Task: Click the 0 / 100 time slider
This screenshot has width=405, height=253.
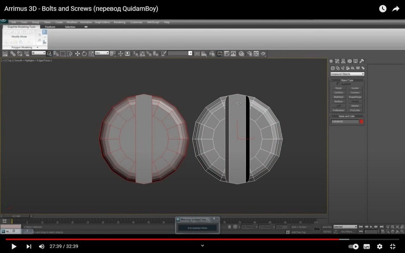Action: tap(16, 216)
